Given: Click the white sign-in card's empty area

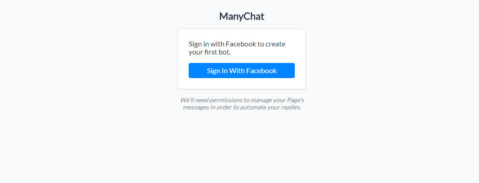Looking at the screenshot, I should 241,84.
